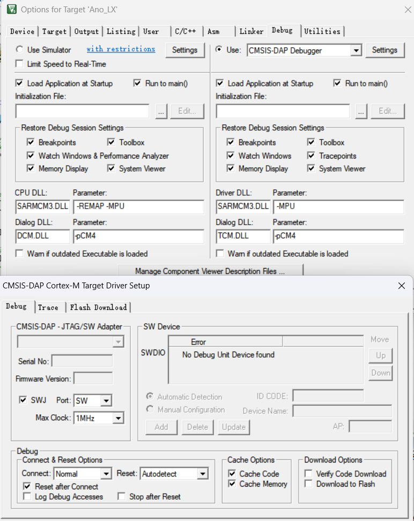The width and height of the screenshot is (414, 521).
Task: Uncheck simulator Breakpoints restore option
Action: pos(31,142)
